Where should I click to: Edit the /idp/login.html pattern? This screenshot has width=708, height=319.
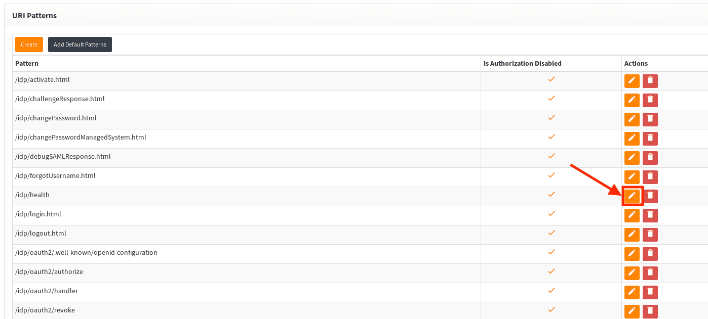click(x=632, y=215)
